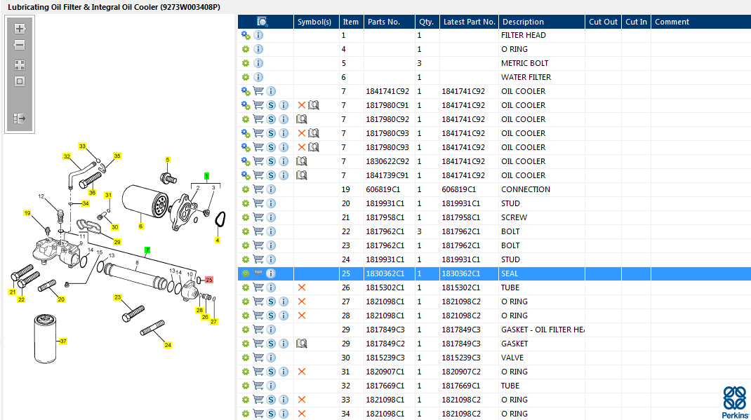751x420 pixels.
Task: Click the red X symbol for 1817980C91
Action: (302, 105)
